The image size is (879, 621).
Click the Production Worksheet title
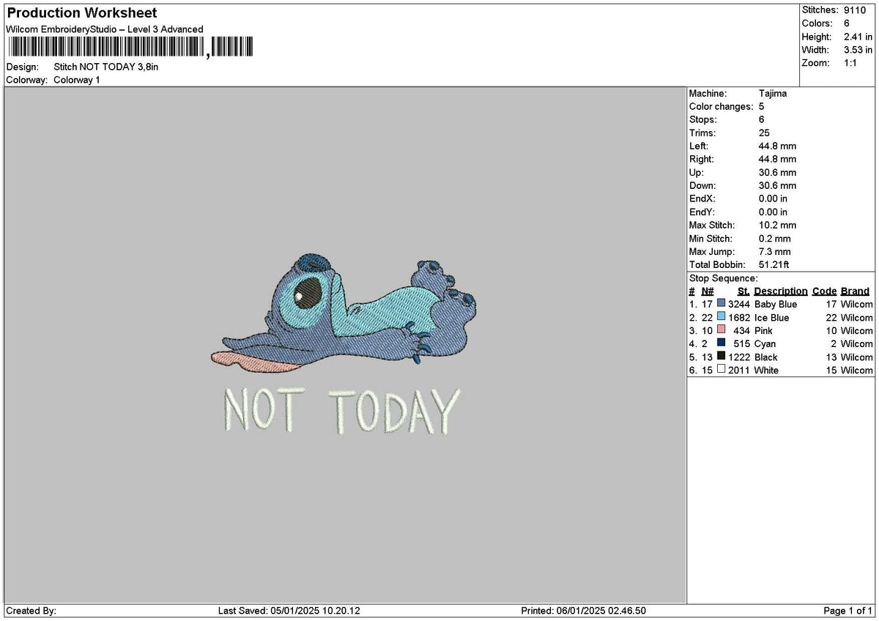coord(81,13)
